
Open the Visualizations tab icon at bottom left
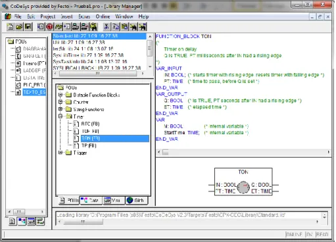coord(31,221)
